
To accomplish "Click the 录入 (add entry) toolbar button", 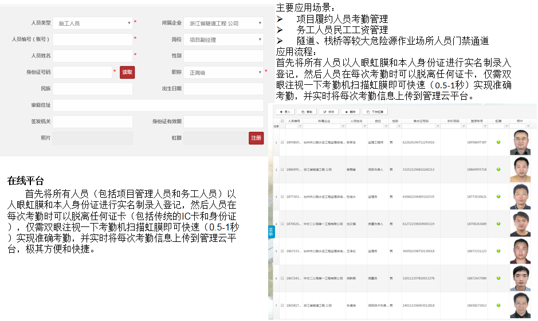I will click(x=285, y=112).
